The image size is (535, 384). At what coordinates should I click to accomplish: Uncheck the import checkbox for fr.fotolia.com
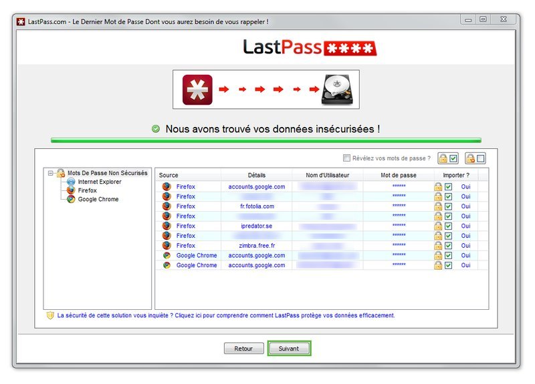[448, 206]
